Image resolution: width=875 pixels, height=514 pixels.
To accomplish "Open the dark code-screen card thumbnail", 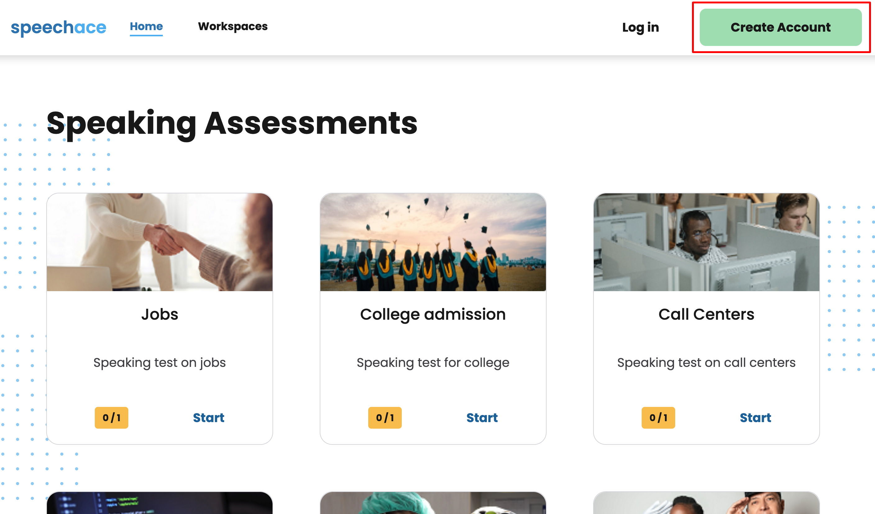I will coord(160,503).
